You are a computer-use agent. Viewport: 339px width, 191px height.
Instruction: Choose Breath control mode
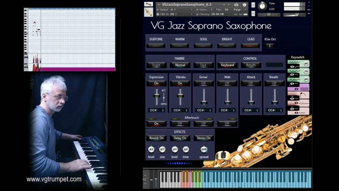click(x=251, y=65)
